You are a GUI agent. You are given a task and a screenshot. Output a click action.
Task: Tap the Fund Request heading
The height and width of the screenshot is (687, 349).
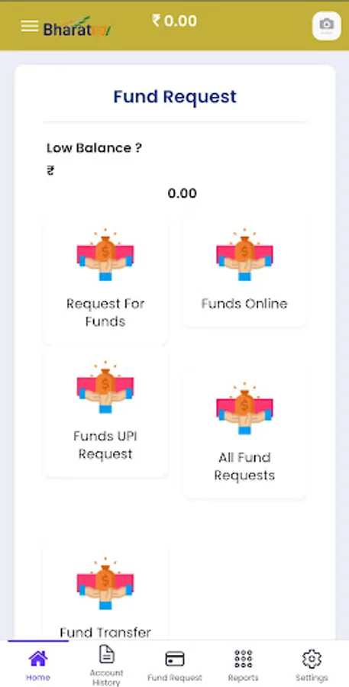[x=175, y=97]
